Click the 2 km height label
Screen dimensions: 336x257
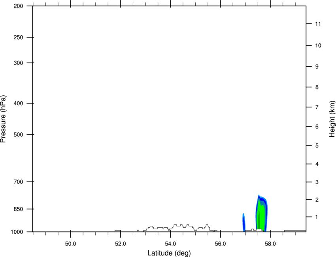coord(317,200)
